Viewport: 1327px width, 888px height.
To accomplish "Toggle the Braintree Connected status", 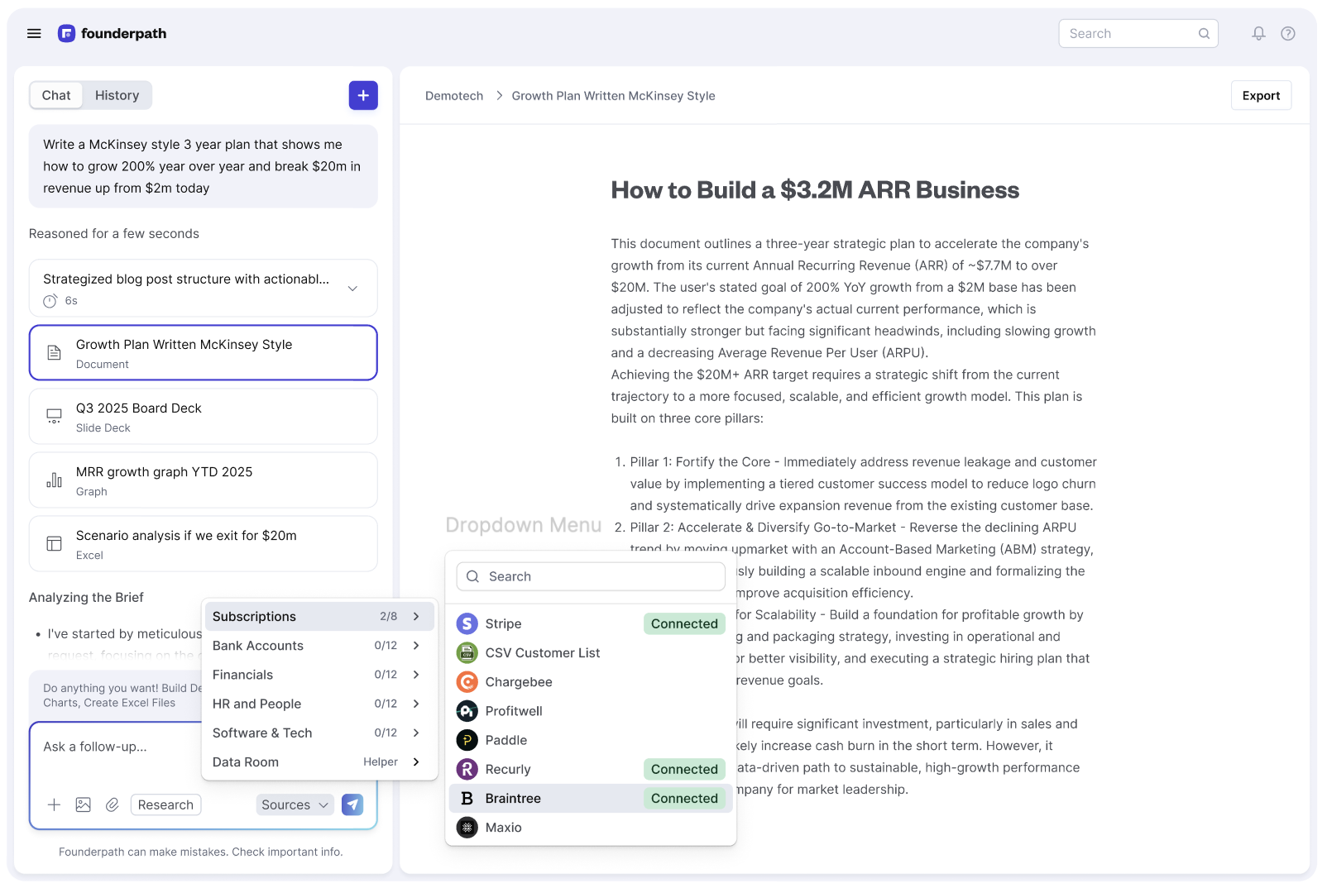I will point(684,798).
